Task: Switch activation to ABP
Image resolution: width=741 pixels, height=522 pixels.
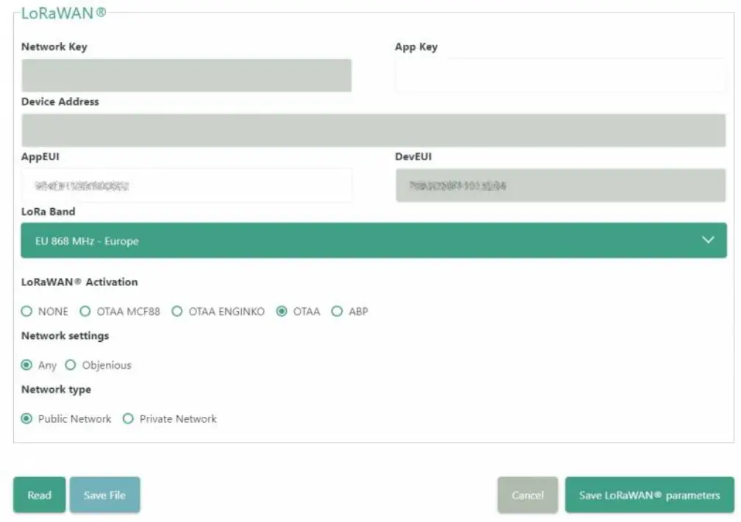Action: tap(337, 311)
